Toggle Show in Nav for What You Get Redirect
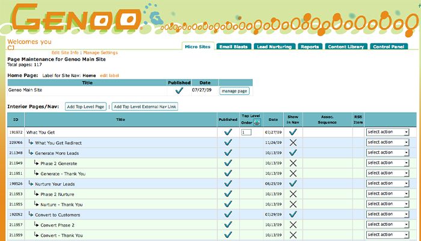Image resolution: width=421 pixels, height=241 pixels. 293,142
